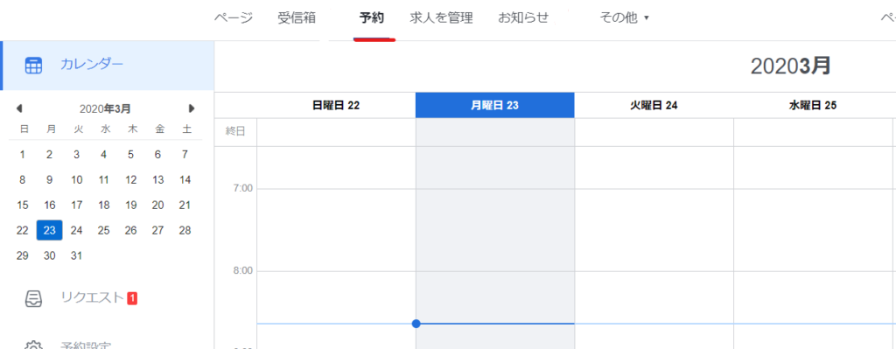
Task: Click the red リクエスト notification badge
Action: 132,297
